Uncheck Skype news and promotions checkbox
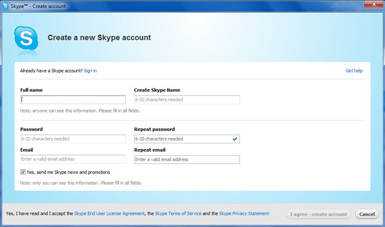The image size is (385, 227). (x=23, y=172)
